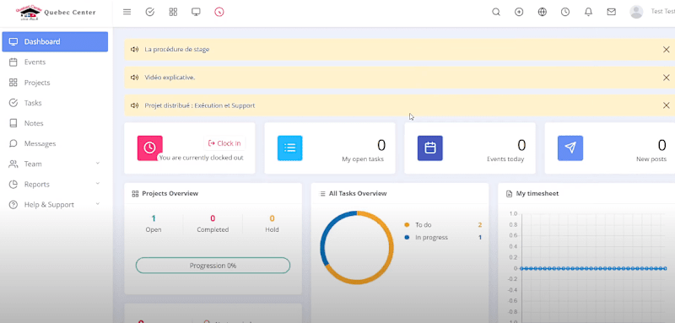Click the Open projects count
The height and width of the screenshot is (323, 675).
tap(154, 218)
